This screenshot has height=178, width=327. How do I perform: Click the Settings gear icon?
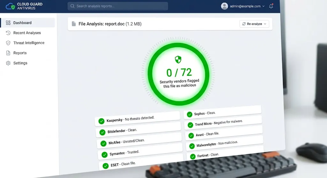[x=8, y=63]
